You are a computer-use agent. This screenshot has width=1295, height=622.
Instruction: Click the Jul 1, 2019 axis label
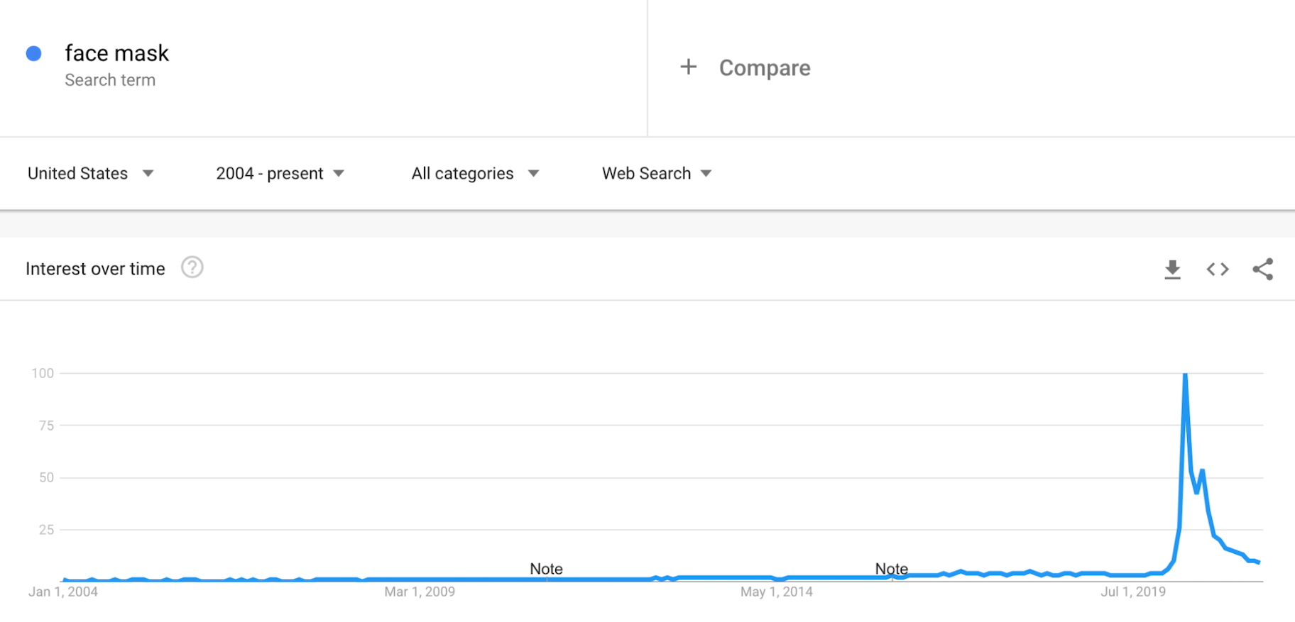click(1134, 591)
